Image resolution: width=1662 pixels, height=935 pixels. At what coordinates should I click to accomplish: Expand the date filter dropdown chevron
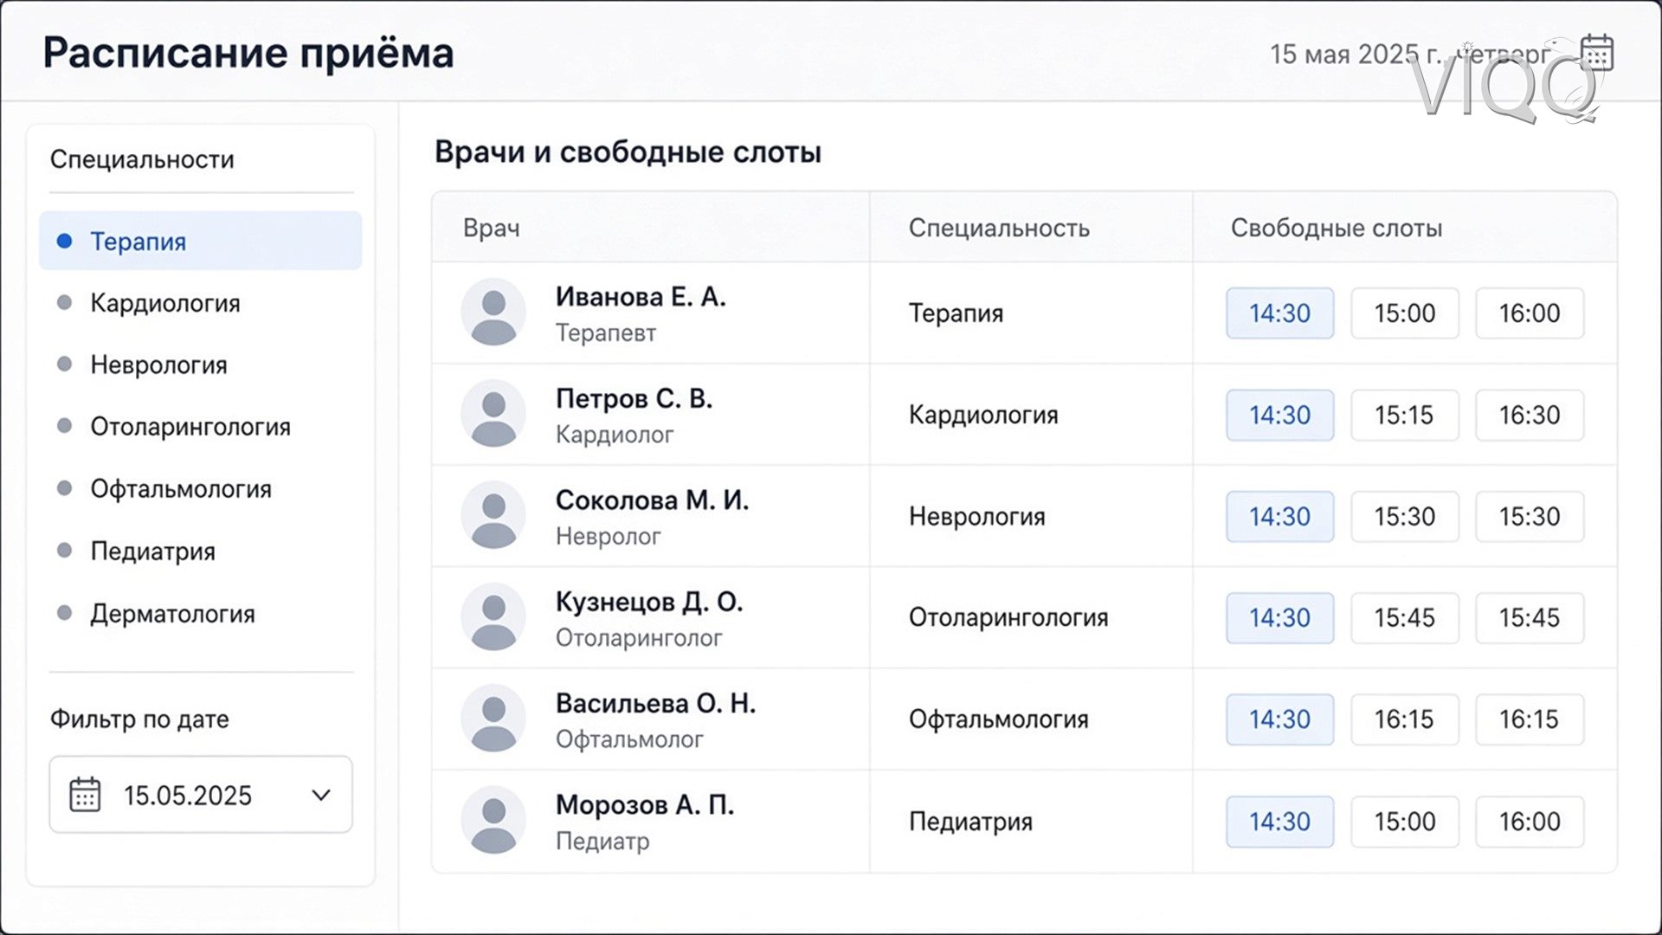[321, 795]
